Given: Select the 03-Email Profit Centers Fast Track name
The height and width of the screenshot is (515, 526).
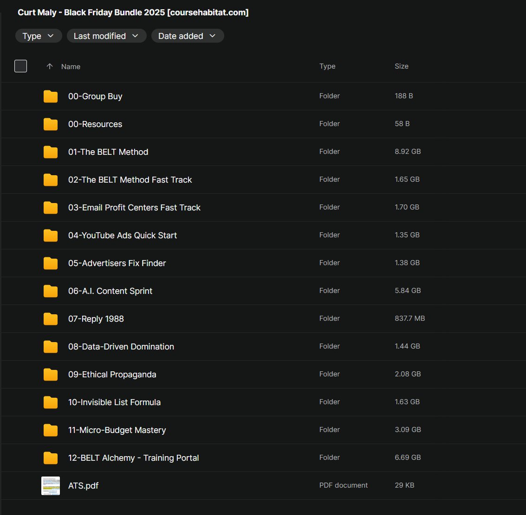Looking at the screenshot, I should (134, 208).
